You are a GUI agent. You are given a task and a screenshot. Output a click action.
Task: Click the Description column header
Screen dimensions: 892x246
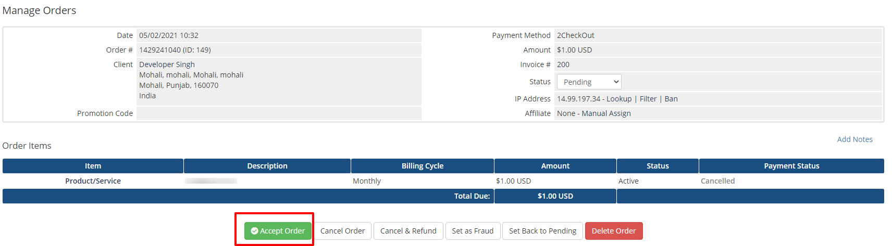tap(267, 166)
